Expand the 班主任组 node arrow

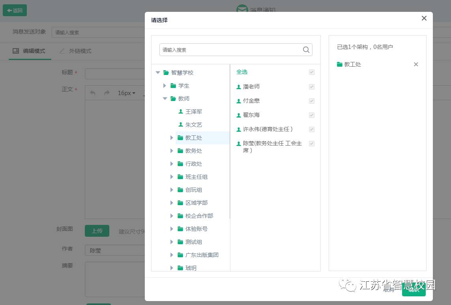click(x=172, y=177)
